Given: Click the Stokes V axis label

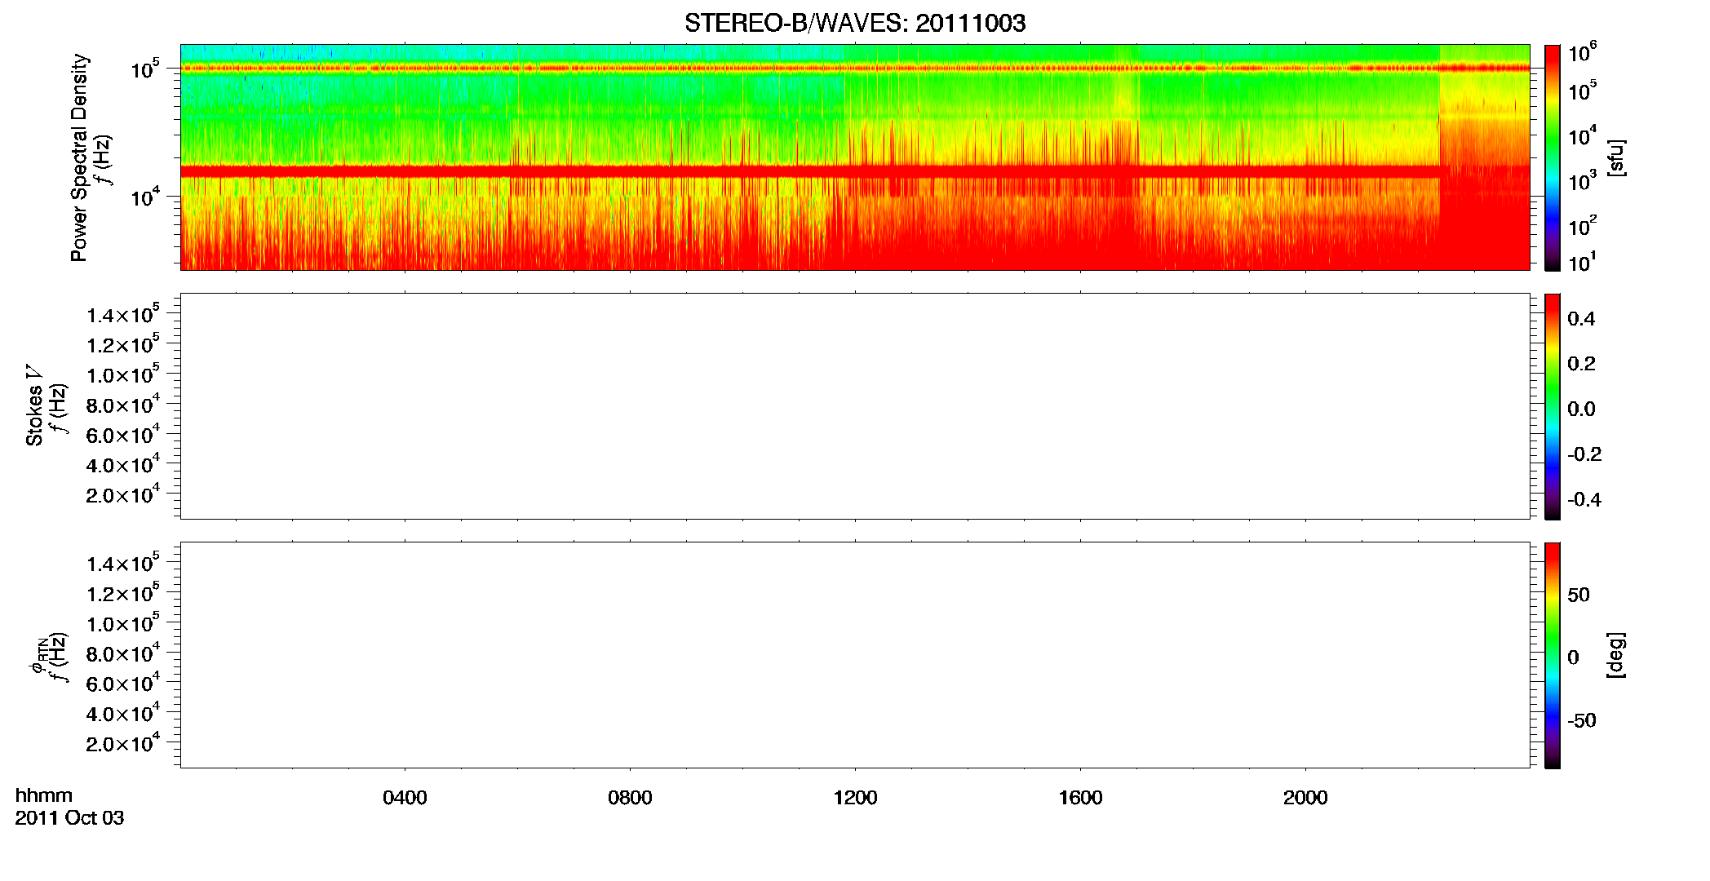Looking at the screenshot, I should 35,406.
